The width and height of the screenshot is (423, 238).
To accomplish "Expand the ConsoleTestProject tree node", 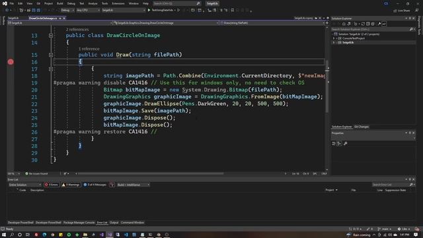I will [x=334, y=38].
